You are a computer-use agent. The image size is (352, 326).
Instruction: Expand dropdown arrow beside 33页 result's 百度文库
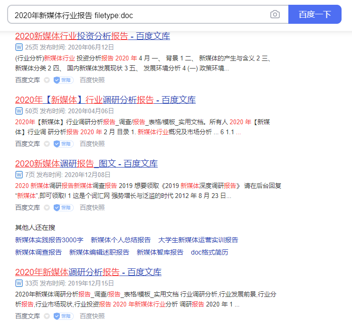click(47, 316)
